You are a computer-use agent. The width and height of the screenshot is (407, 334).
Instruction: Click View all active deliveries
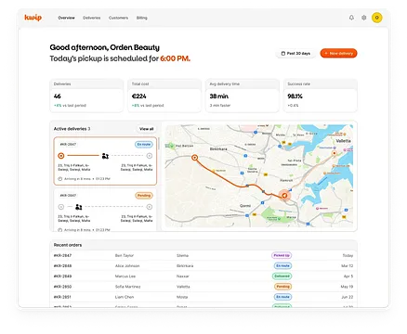click(x=146, y=129)
